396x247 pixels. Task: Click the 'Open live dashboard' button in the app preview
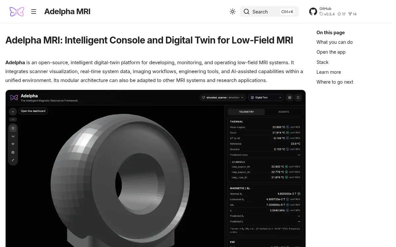click(33, 111)
